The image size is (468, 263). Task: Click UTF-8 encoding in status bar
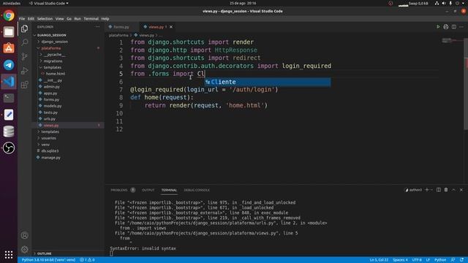417,260
